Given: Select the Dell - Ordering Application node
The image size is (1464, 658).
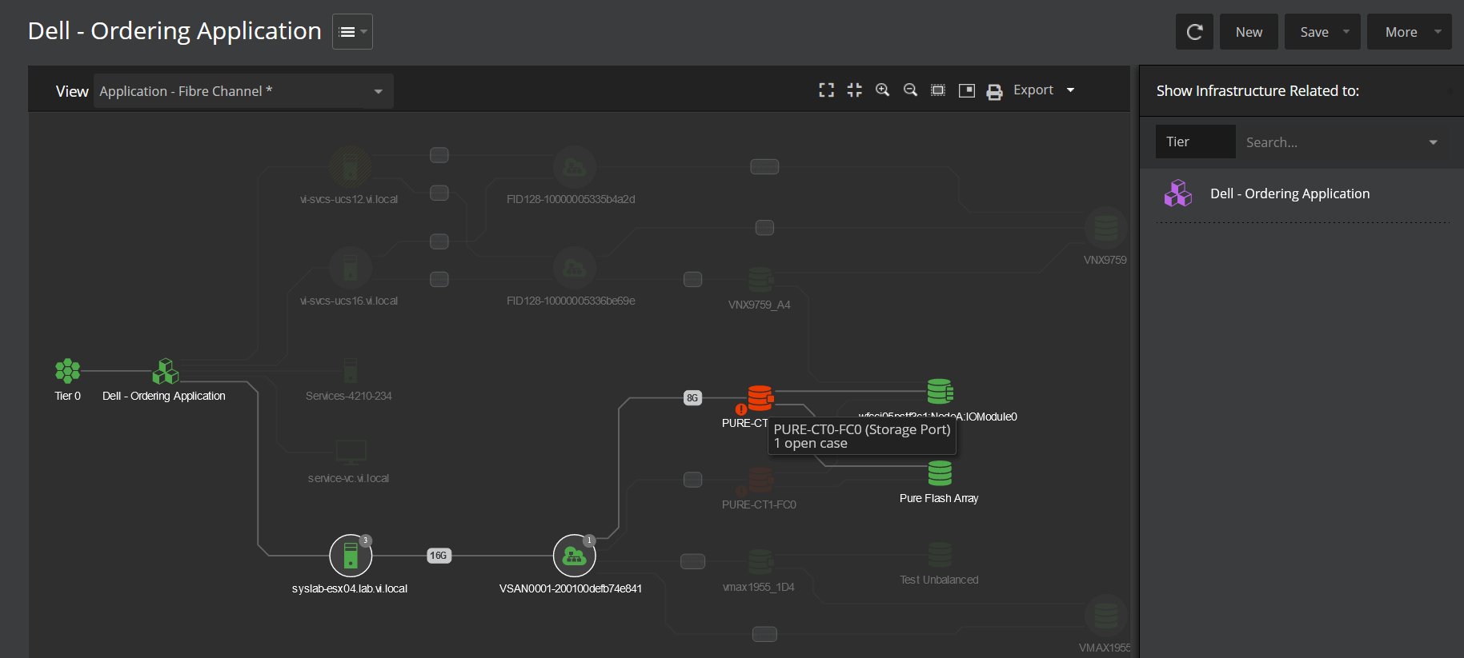Looking at the screenshot, I should [166, 371].
